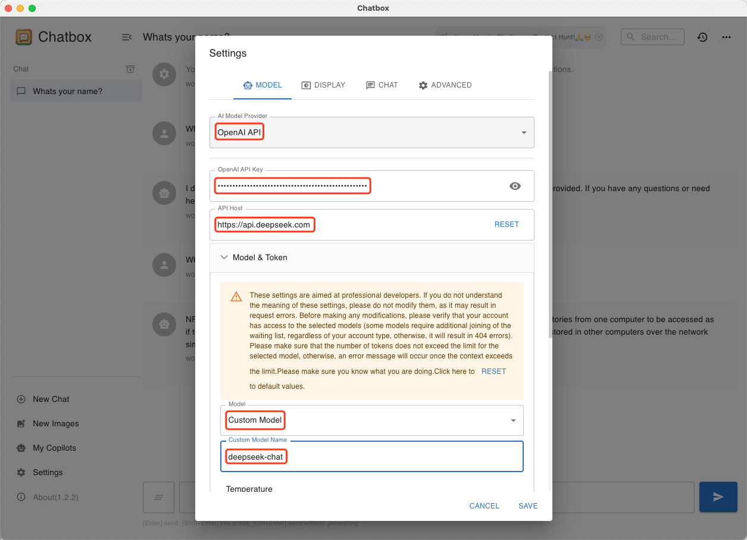Edit the Custom Model Name field
Image resolution: width=747 pixels, height=540 pixels.
click(x=372, y=456)
